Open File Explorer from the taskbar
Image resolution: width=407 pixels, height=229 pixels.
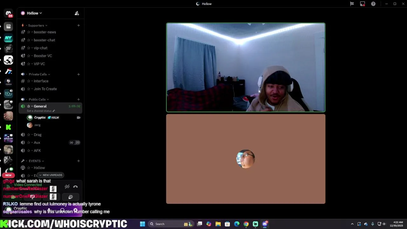(218, 224)
